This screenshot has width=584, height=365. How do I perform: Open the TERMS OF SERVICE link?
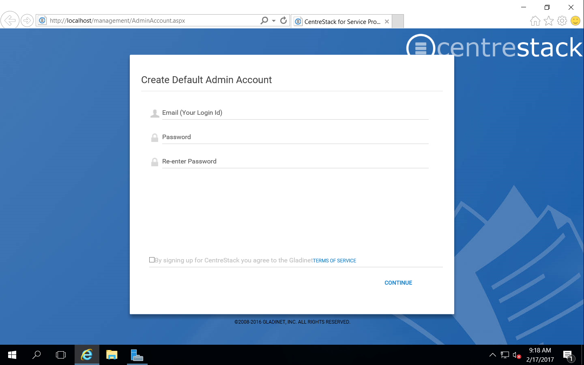coord(335,261)
